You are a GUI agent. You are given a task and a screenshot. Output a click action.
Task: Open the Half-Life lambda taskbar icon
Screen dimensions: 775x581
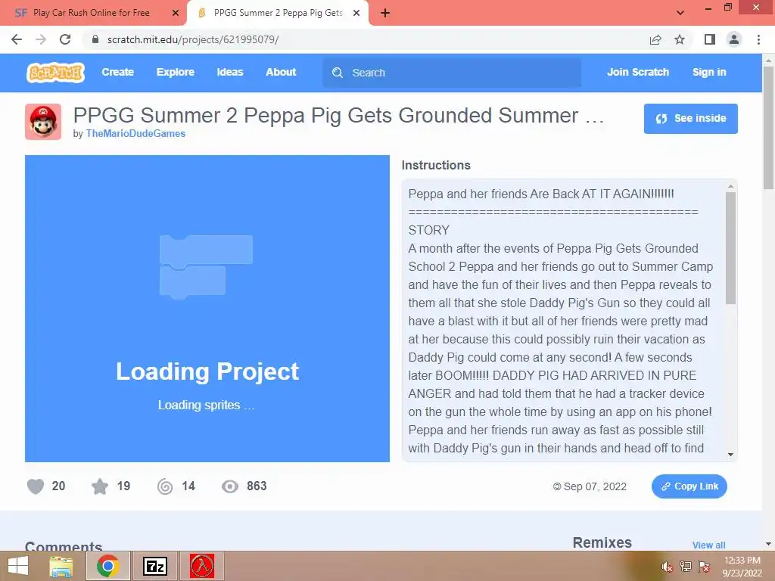[202, 566]
